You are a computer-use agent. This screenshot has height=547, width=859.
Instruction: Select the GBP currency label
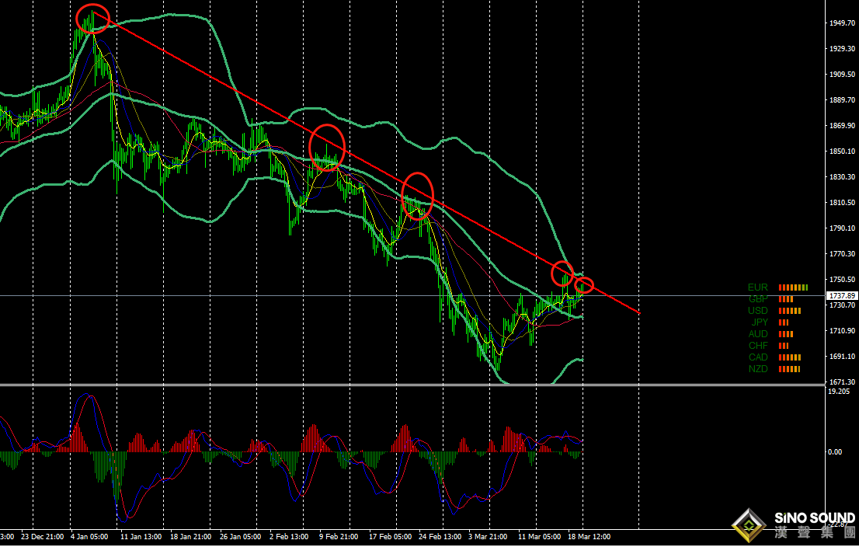758,299
